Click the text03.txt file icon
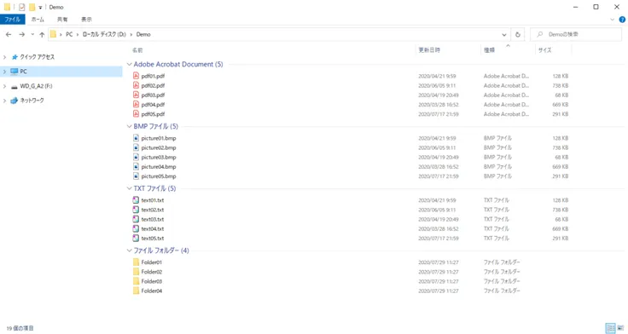This screenshot has width=628, height=334. coord(136,219)
